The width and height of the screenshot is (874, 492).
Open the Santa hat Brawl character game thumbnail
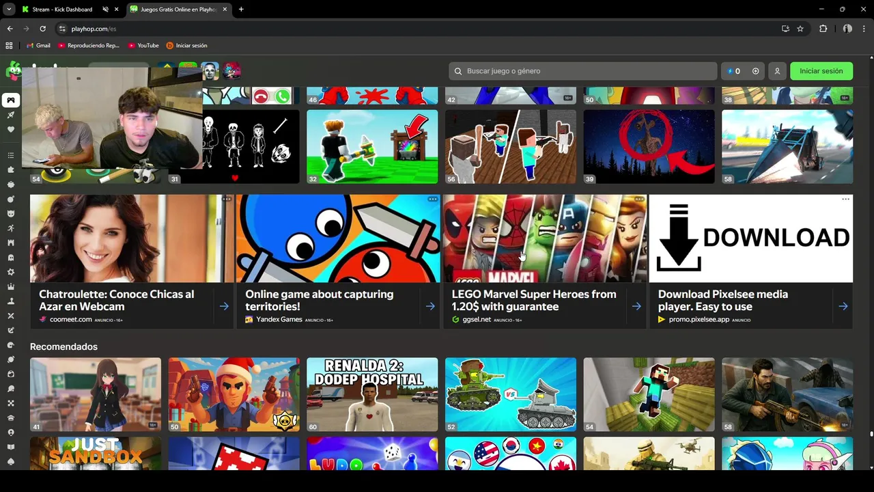(234, 394)
